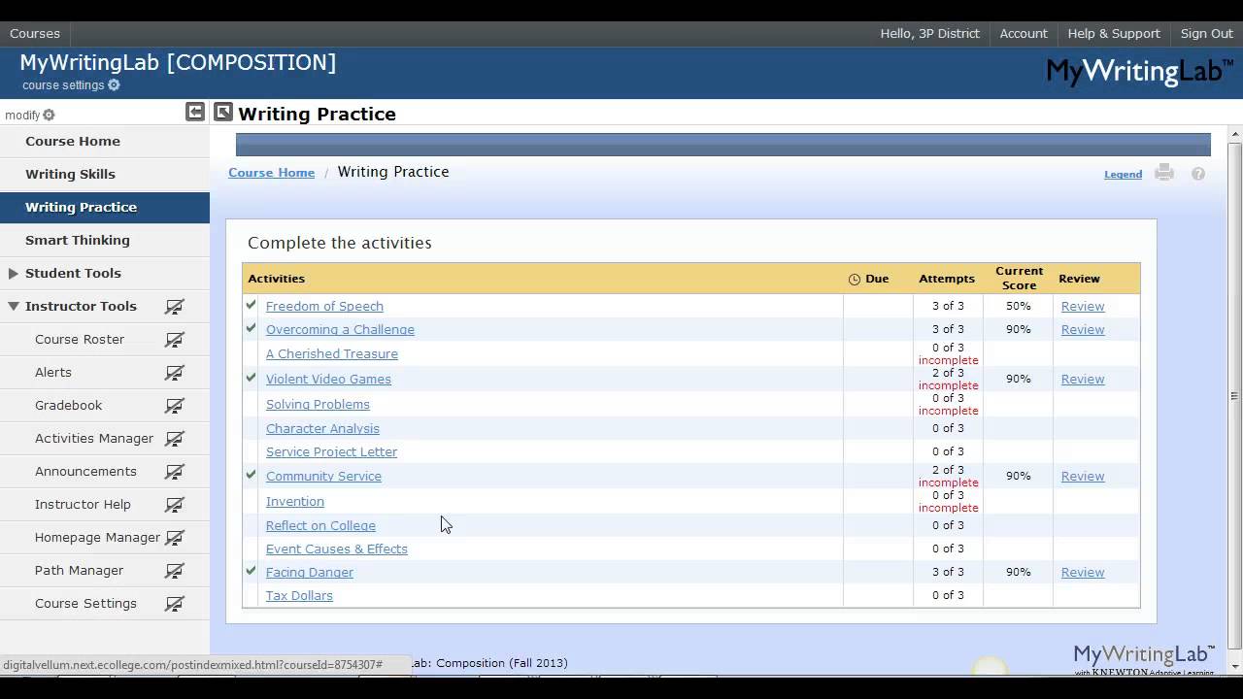
Task: Click the page vertical scrollbar
Action: pyautogui.click(x=1235, y=394)
